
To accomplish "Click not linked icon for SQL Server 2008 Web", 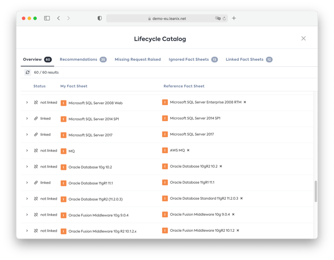I will tap(36, 103).
